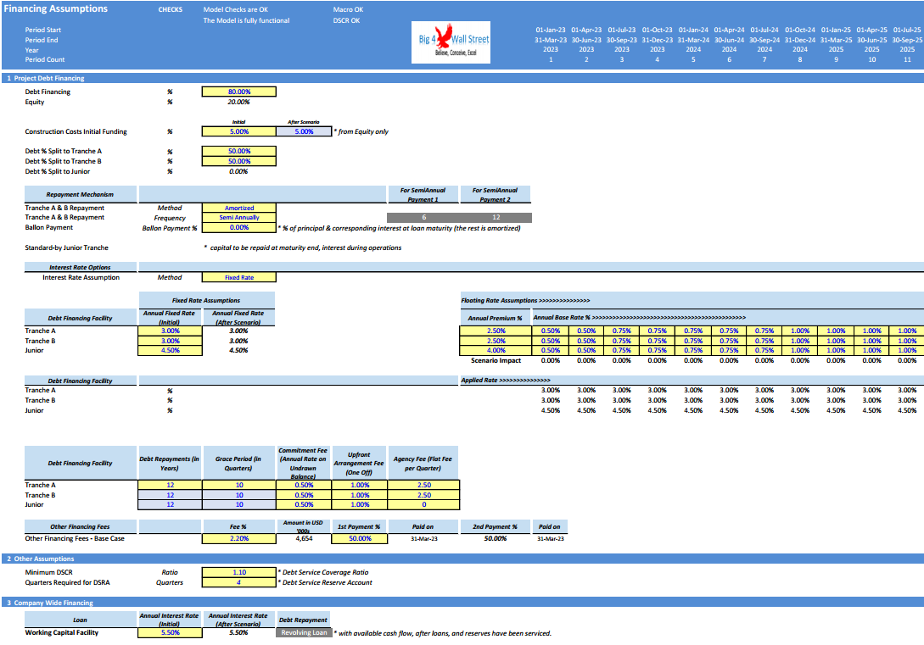This screenshot has height=645, width=924.
Task: Select the Ballon Payment 0.00% cell
Action: click(x=238, y=228)
